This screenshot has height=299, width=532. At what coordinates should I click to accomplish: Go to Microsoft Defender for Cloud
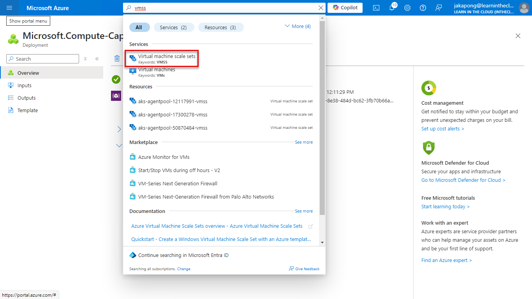click(463, 180)
